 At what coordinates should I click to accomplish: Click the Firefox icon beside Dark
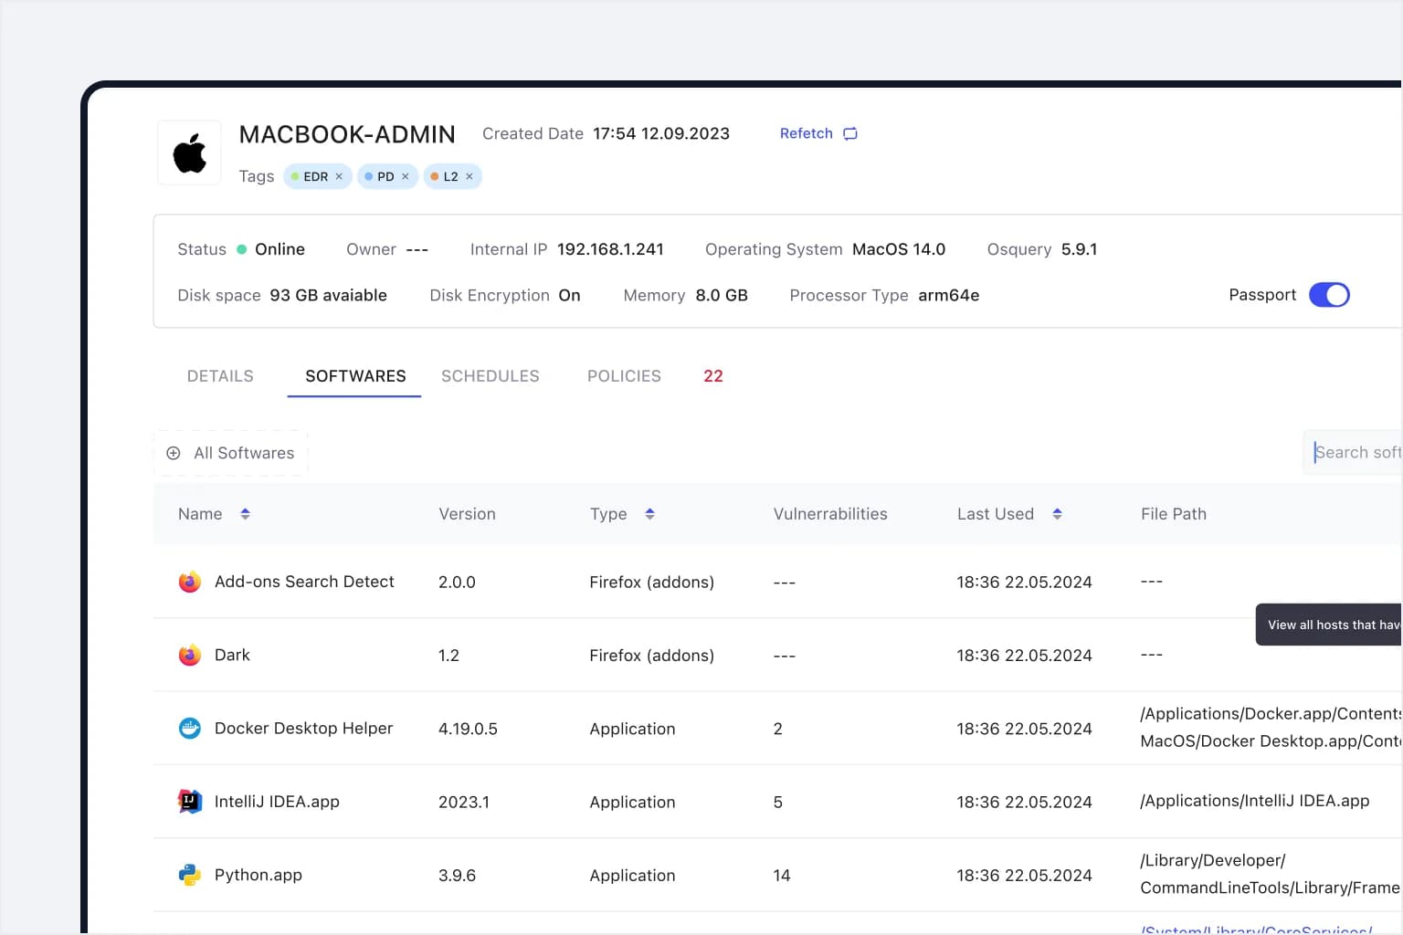click(189, 655)
